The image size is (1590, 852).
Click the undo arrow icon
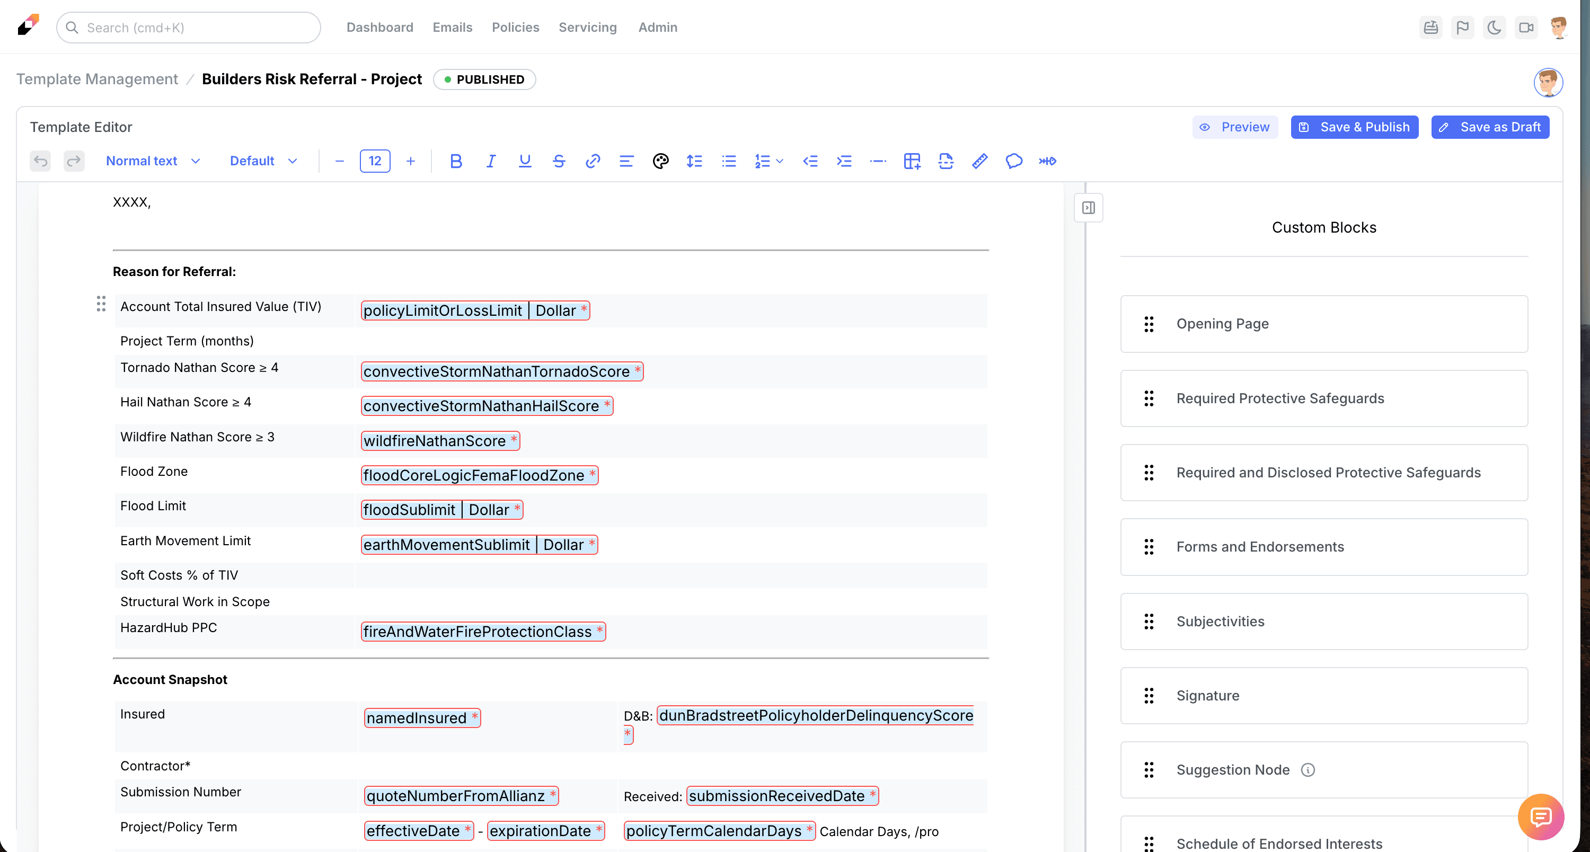tap(41, 161)
